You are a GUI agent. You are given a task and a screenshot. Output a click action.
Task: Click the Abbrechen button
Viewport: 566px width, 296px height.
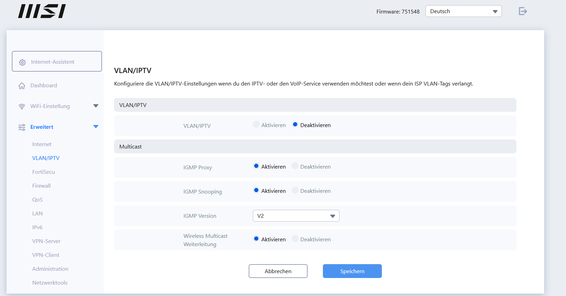278,271
